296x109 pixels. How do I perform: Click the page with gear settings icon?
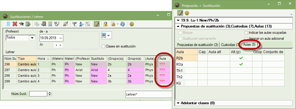click(113, 24)
